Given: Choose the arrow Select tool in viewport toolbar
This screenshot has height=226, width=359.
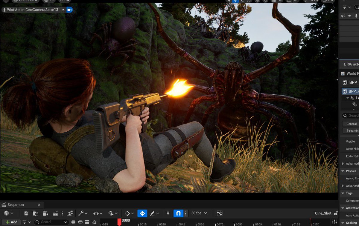Looking at the screenshot, I should (229, 1).
